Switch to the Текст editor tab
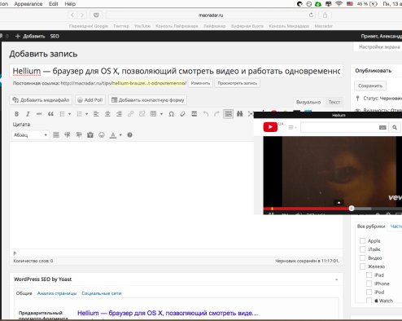This screenshot has height=321, width=402. point(334,102)
